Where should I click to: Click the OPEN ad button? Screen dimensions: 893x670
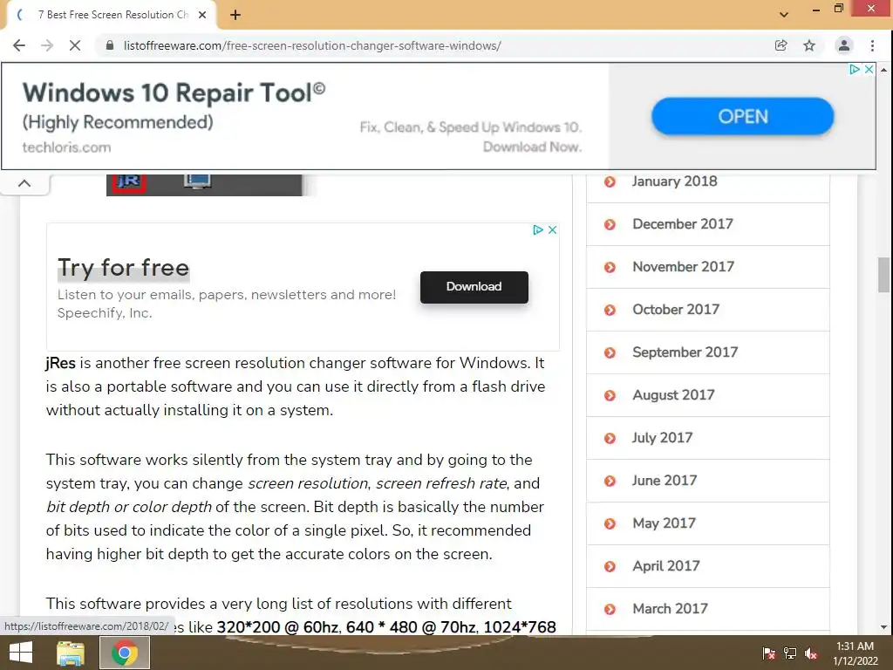point(743,116)
